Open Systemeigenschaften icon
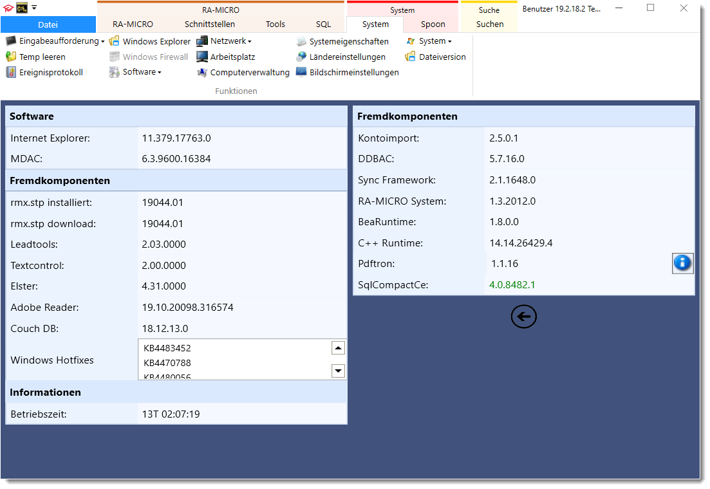The width and height of the screenshot is (710, 489). coord(301,41)
